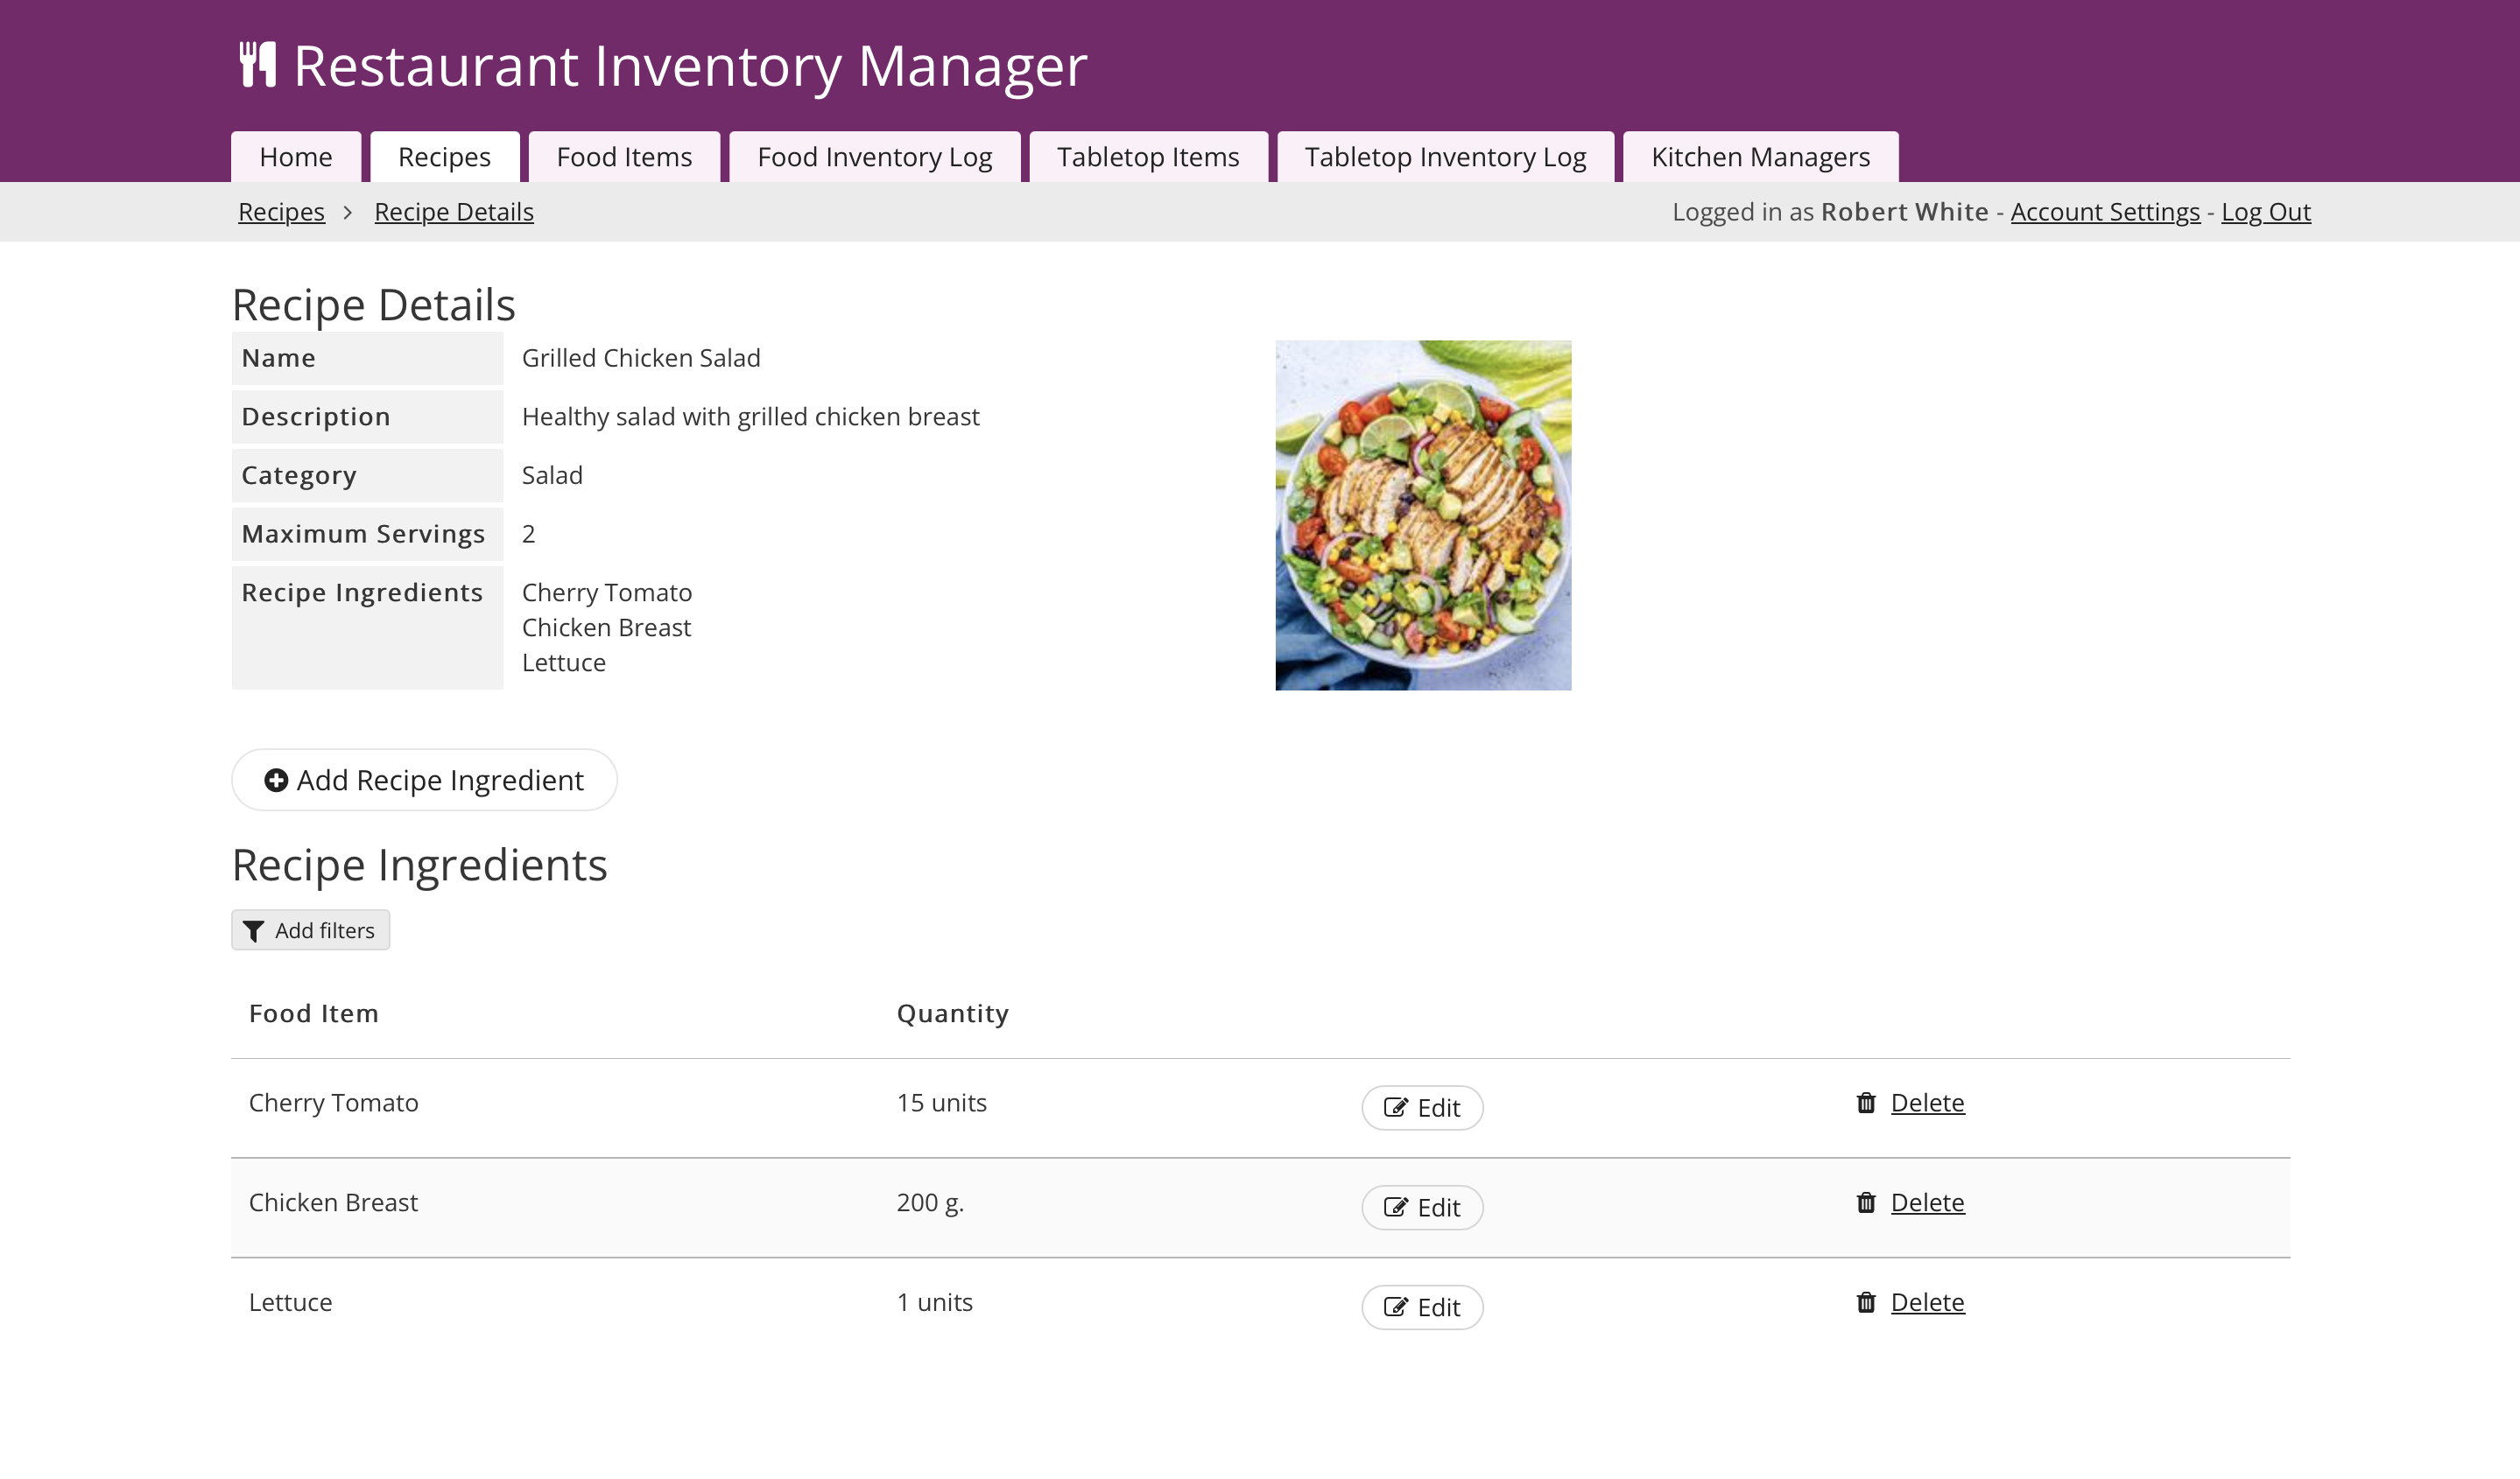Click the fork and knife logo icon
The width and height of the screenshot is (2520, 1479).
coord(257,65)
